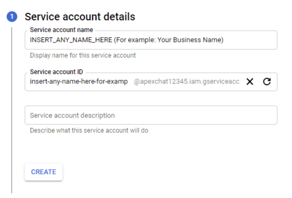
Task: Click the Service account name input field
Action: (x=151, y=40)
